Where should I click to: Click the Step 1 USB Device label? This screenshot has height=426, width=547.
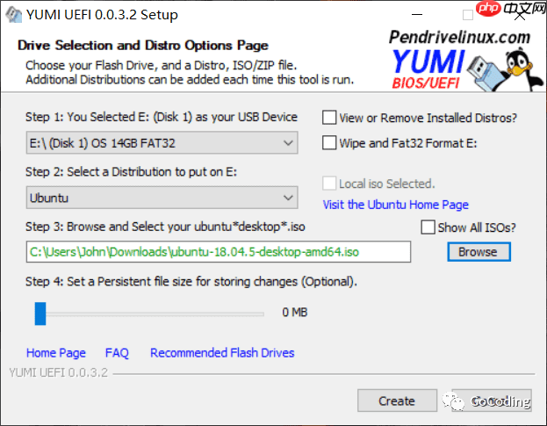[x=162, y=117]
